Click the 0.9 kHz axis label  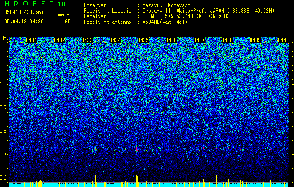[4, 108]
